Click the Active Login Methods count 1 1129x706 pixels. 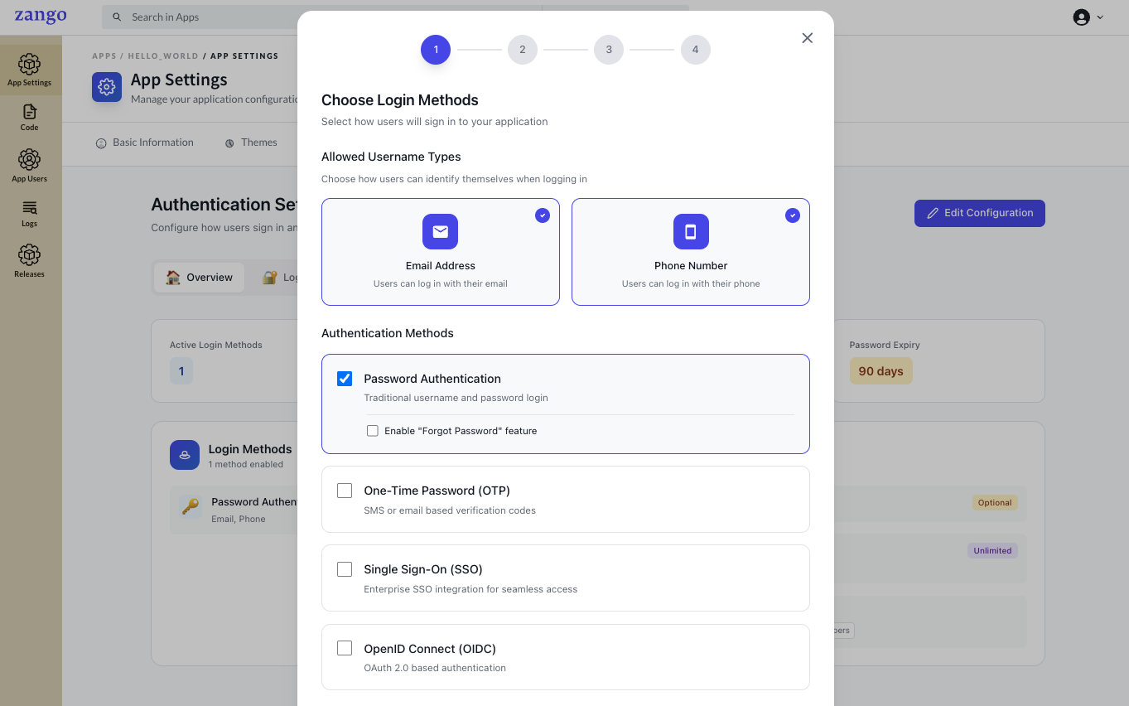tap(181, 371)
